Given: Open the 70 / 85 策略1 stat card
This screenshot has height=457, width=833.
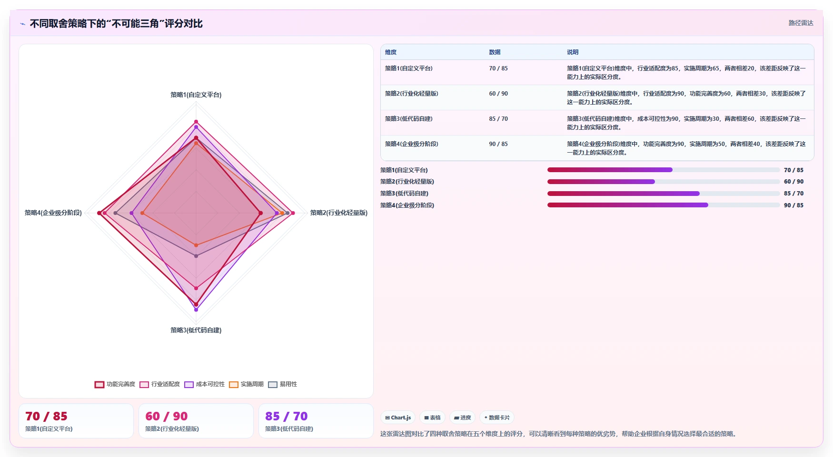Looking at the screenshot, I should click(x=76, y=421).
